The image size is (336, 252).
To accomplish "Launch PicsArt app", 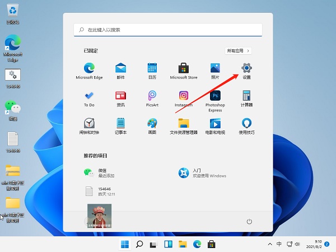I will pos(152,99).
